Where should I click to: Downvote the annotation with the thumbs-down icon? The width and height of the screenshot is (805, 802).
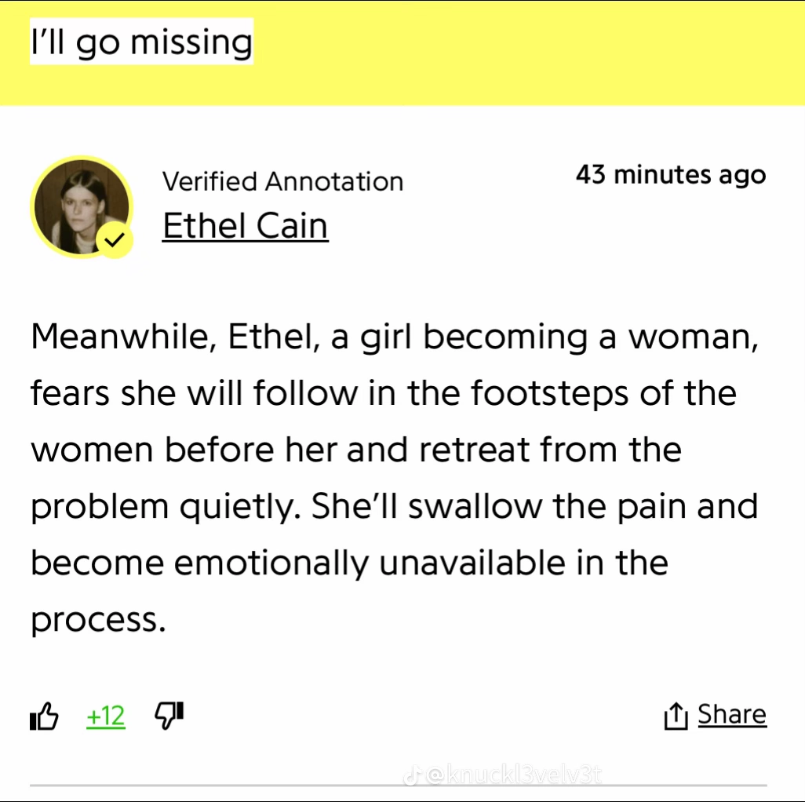pyautogui.click(x=169, y=715)
